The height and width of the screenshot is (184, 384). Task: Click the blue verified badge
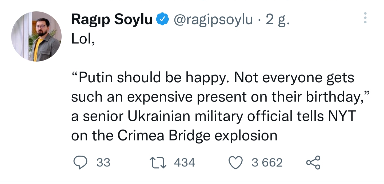tap(162, 19)
